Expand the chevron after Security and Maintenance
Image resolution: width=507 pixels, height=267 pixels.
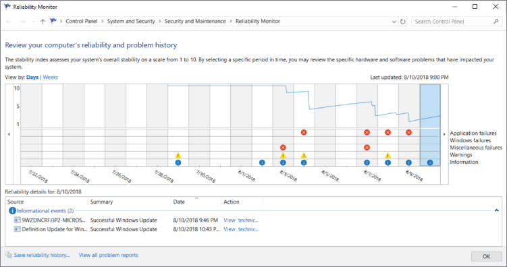tap(231, 22)
